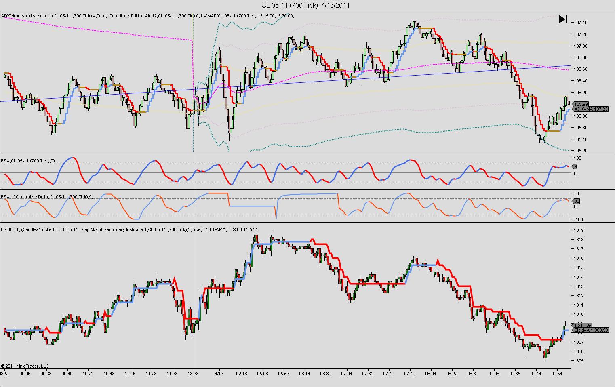Click the 4/13 date label on time axis

coord(219,374)
